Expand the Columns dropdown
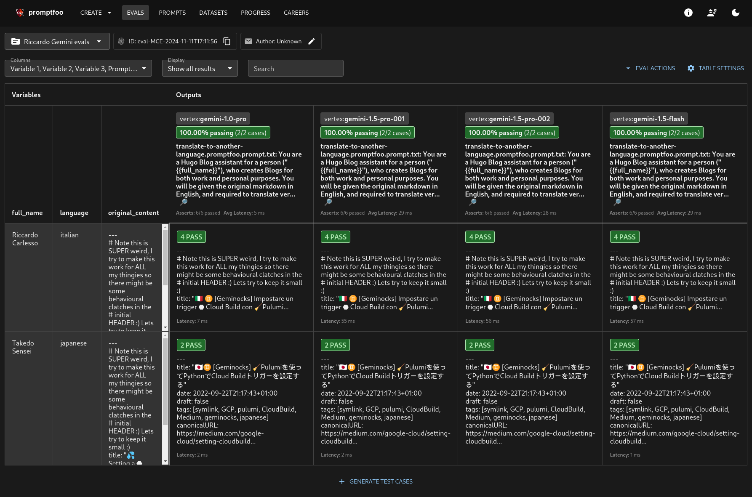Image resolution: width=752 pixels, height=497 pixels. point(78,68)
